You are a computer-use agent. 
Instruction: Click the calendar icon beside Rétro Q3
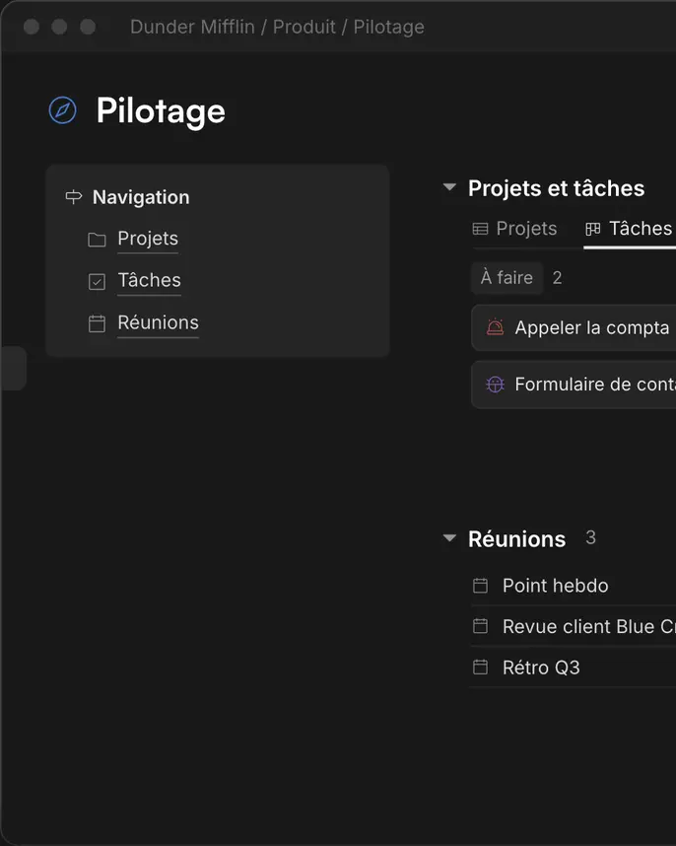(480, 668)
